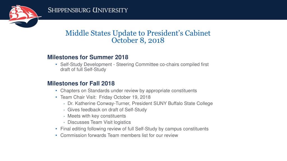Click the October 8, 2018 date line
The image size is (287, 161).
(138, 40)
